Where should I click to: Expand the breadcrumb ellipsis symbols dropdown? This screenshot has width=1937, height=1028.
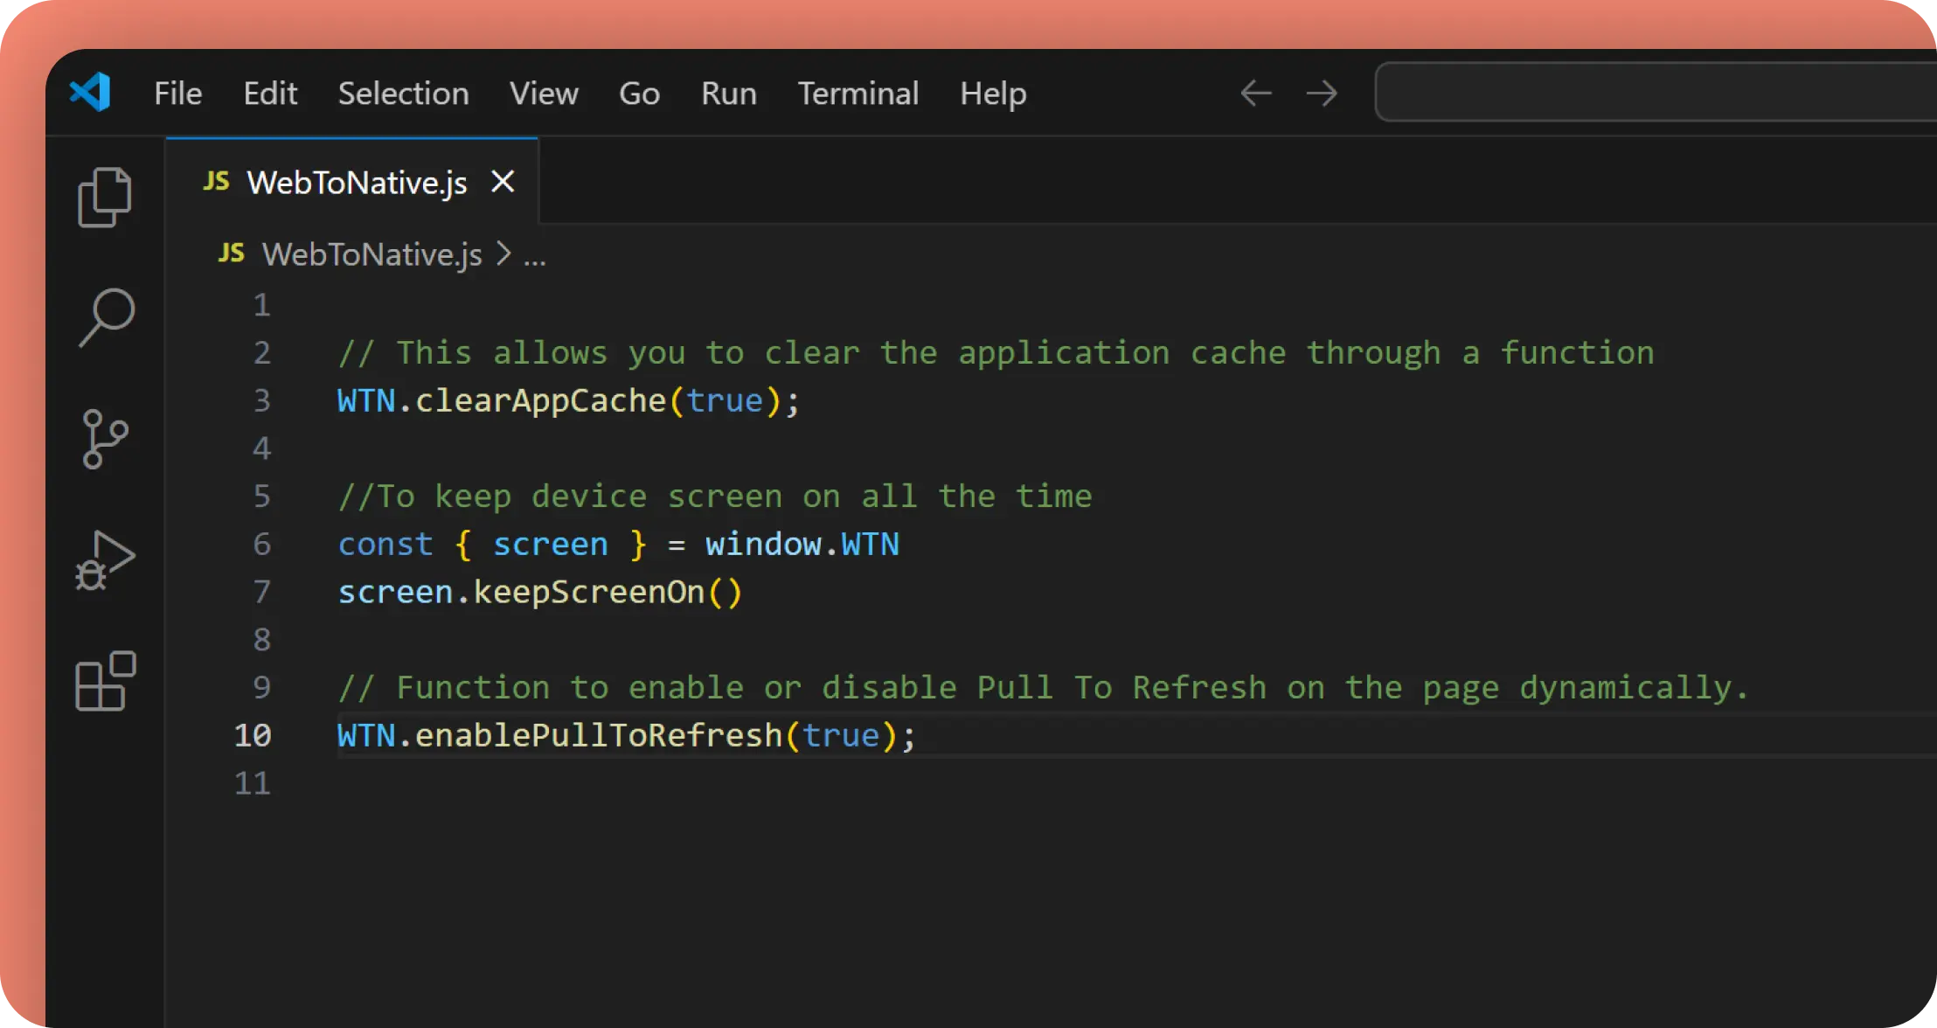tap(535, 255)
